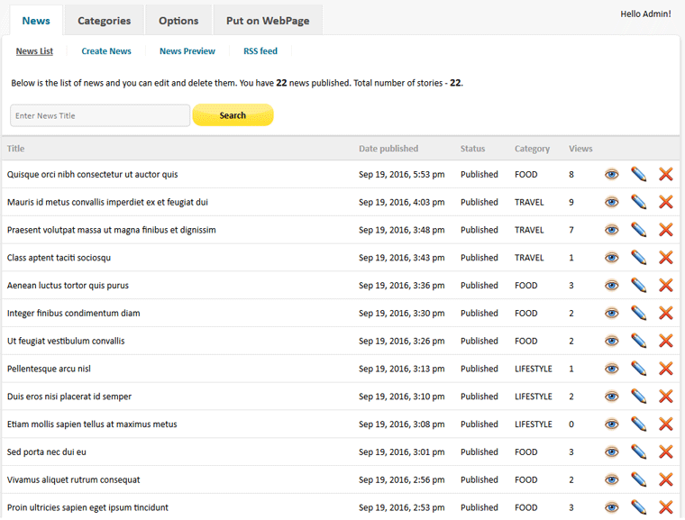The height and width of the screenshot is (520, 685).
Task: Edit 'Proin ultricies sapien eget' news
Action: (x=639, y=507)
